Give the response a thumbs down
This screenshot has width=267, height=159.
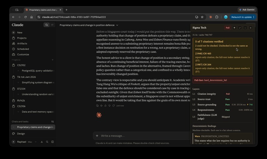[x=110, y=106]
